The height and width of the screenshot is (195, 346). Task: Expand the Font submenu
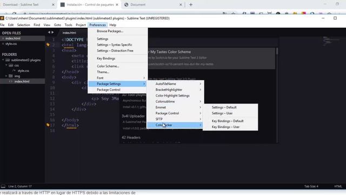pos(118,78)
